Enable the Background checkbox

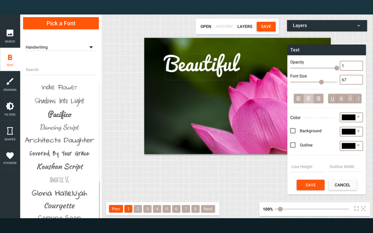[293, 131]
